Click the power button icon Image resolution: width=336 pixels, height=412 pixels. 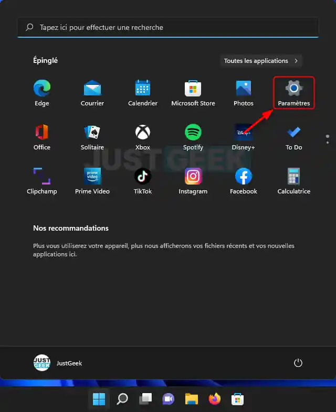298,363
